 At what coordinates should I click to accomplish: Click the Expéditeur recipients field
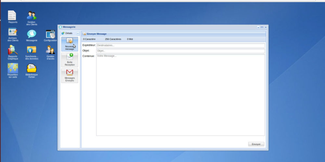(x=180, y=45)
